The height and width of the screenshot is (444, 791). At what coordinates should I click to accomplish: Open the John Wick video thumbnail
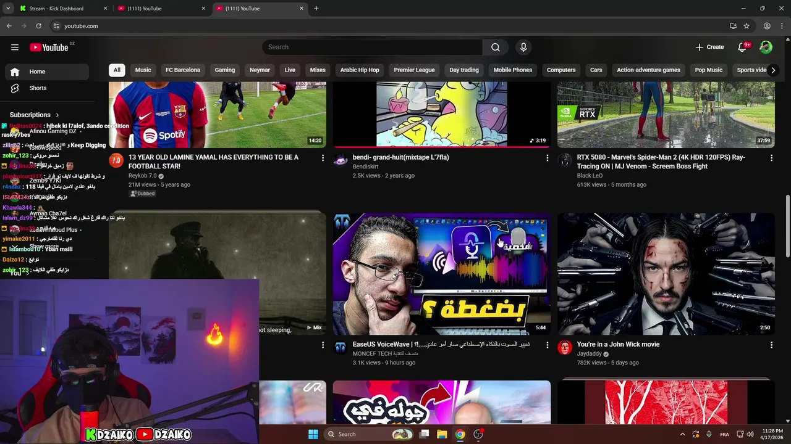click(666, 274)
